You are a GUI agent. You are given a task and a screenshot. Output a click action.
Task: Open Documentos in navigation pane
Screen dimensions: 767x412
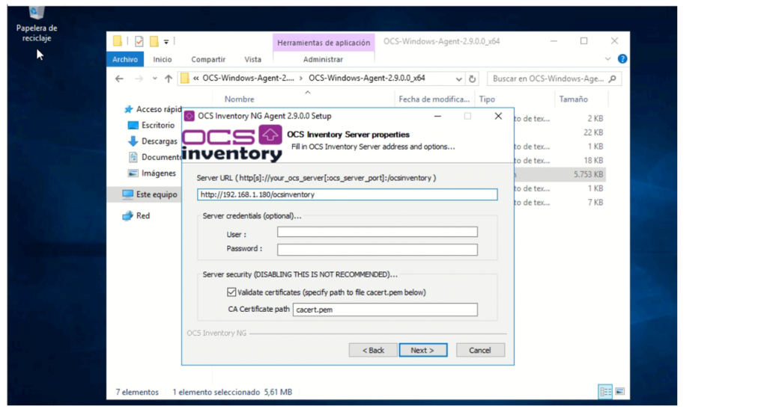(154, 157)
